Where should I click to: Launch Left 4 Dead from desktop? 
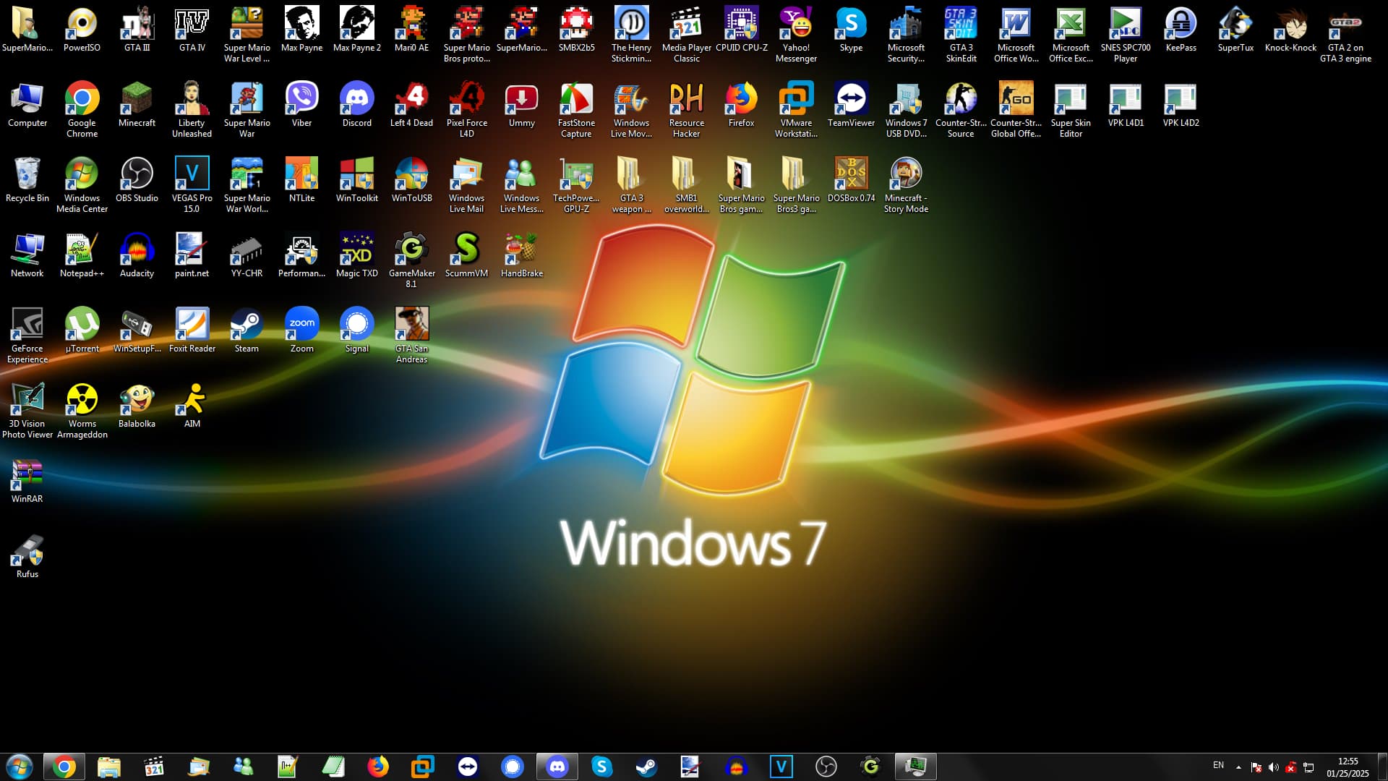tap(411, 105)
